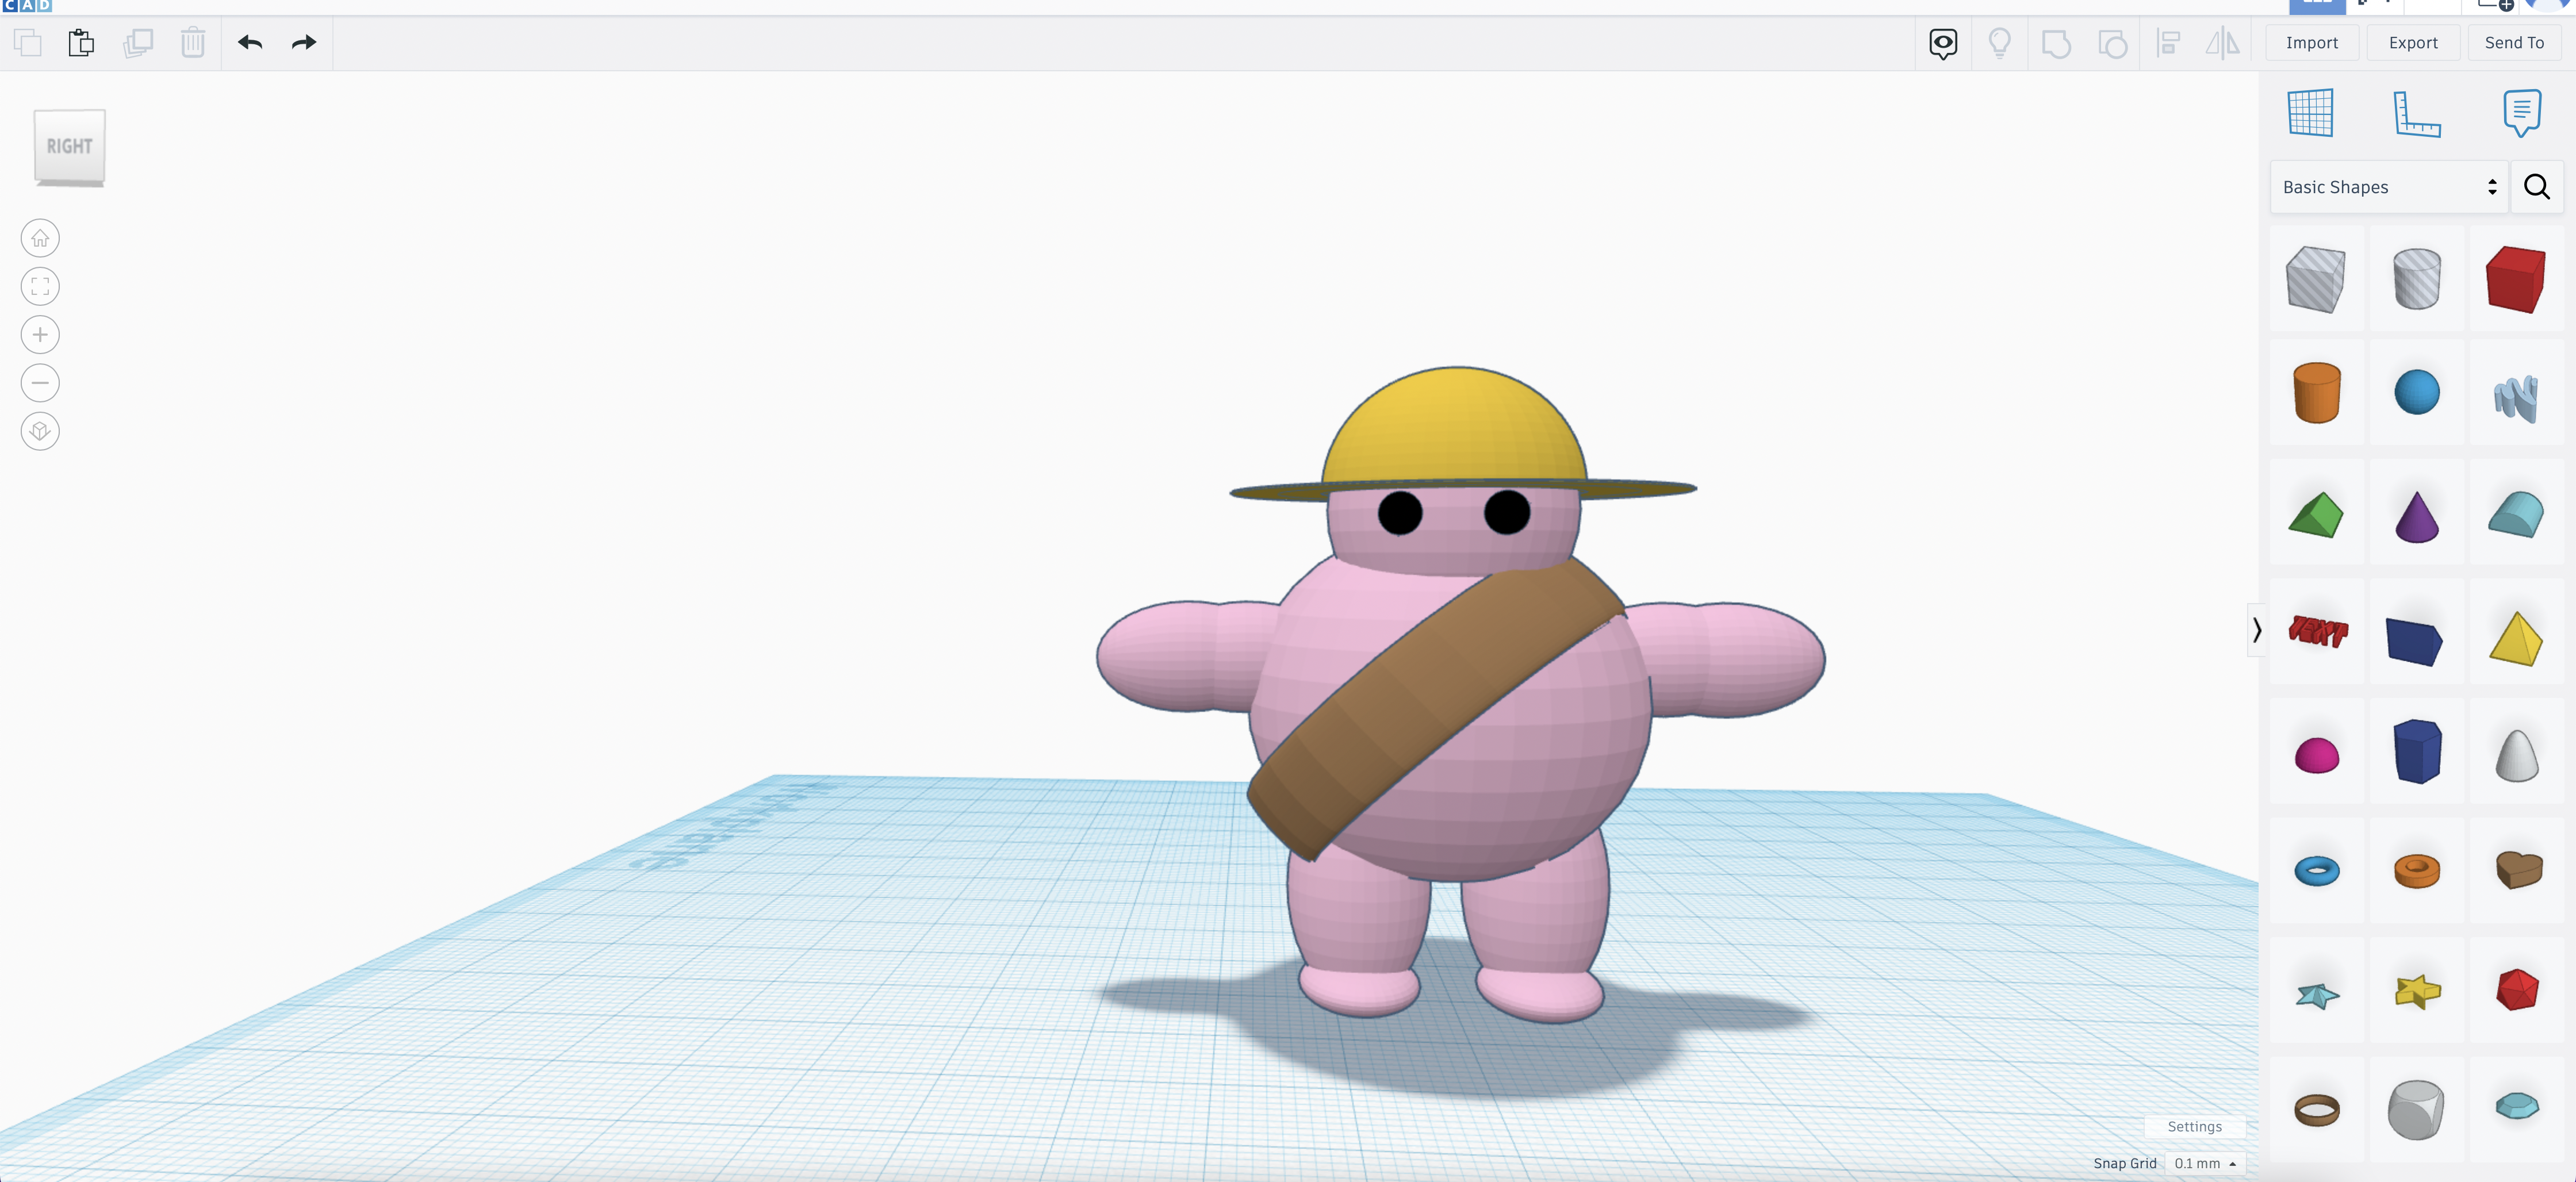Open workplane Settings
Image resolution: width=2576 pixels, height=1182 pixels.
[2194, 1127]
